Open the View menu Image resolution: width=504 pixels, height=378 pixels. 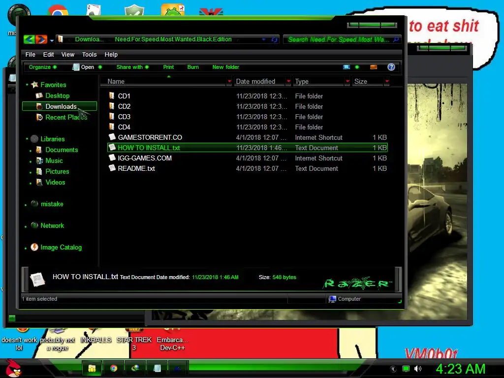pyautogui.click(x=68, y=54)
